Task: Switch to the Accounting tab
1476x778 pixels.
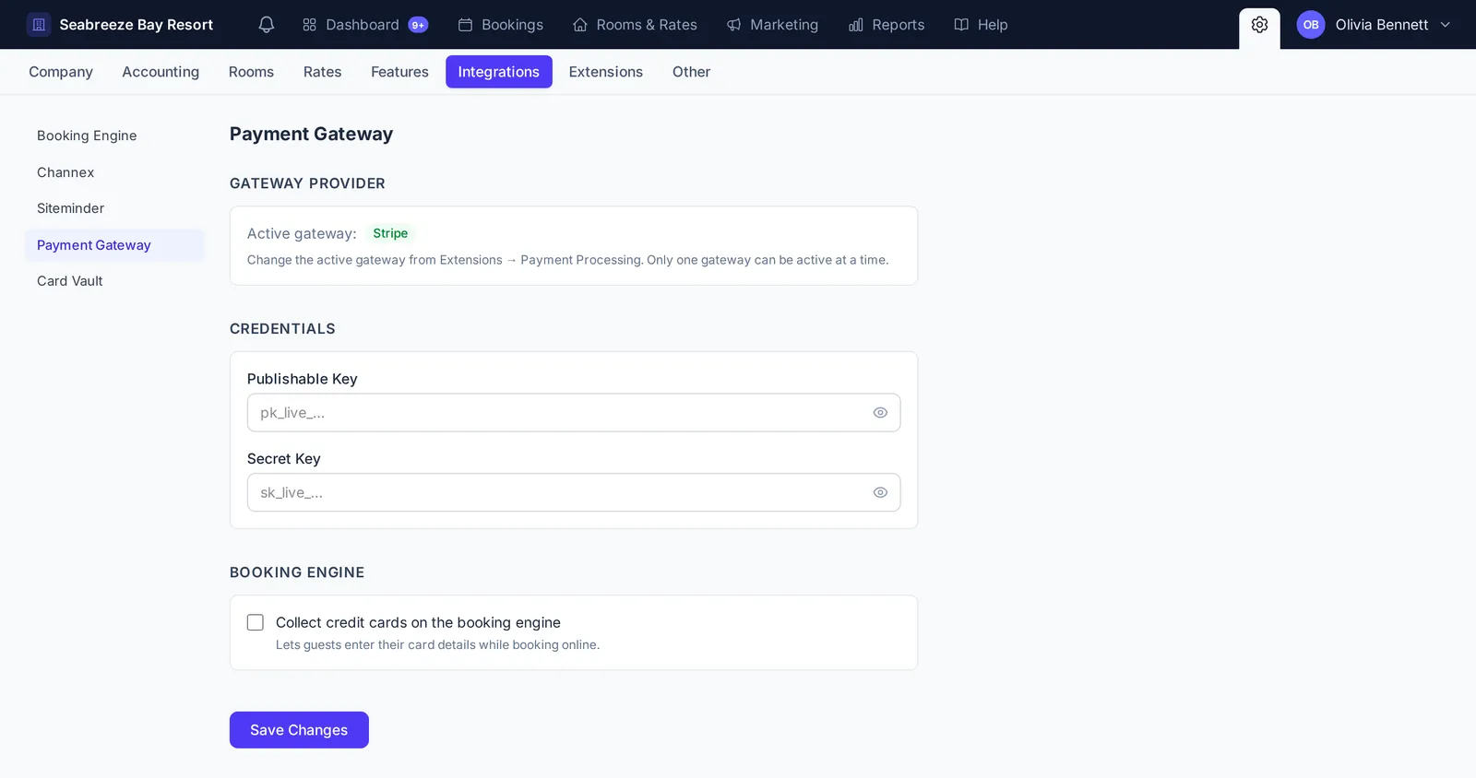Action: (x=161, y=72)
